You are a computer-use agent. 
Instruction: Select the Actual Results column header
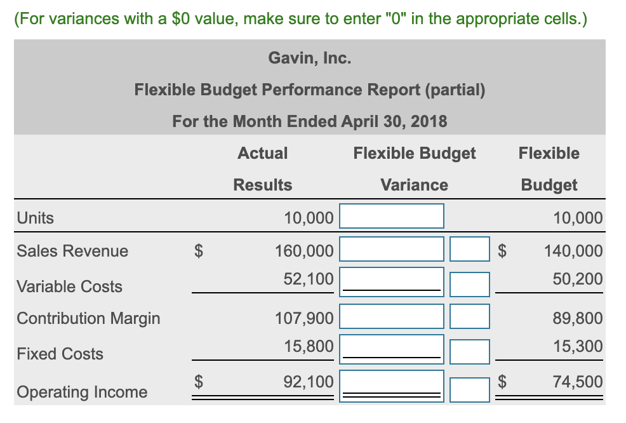(262, 168)
